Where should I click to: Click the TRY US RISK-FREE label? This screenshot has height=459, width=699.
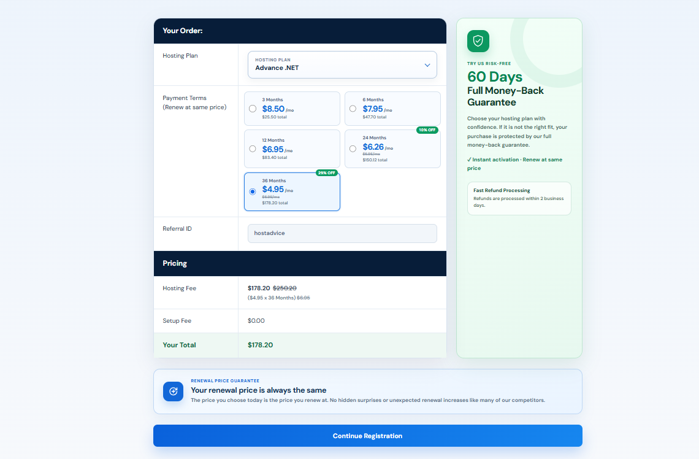[489, 63]
